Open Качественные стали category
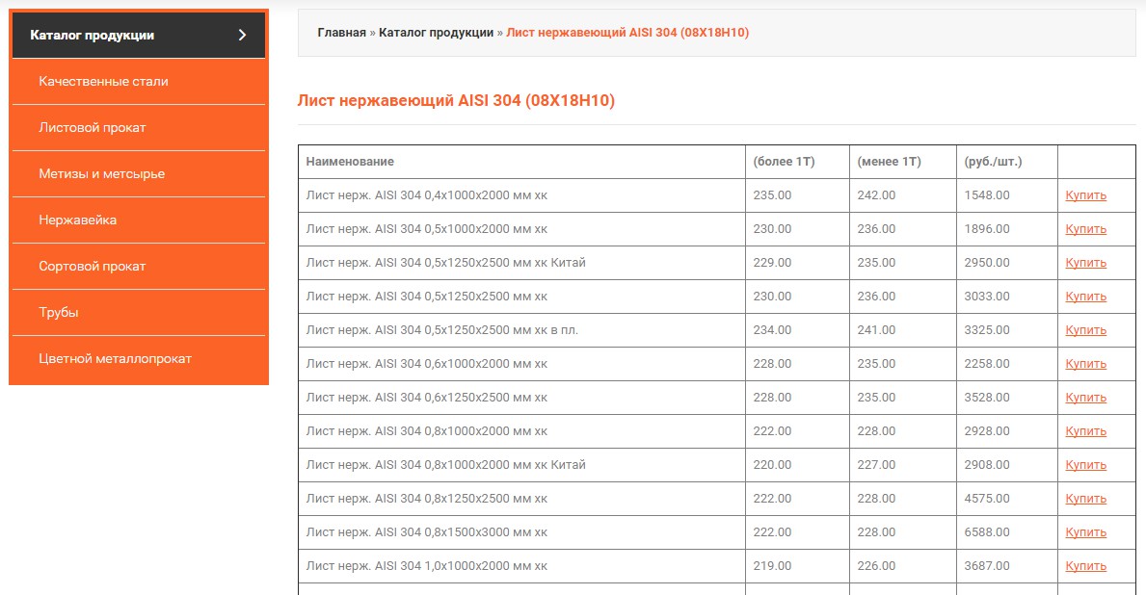 (103, 82)
